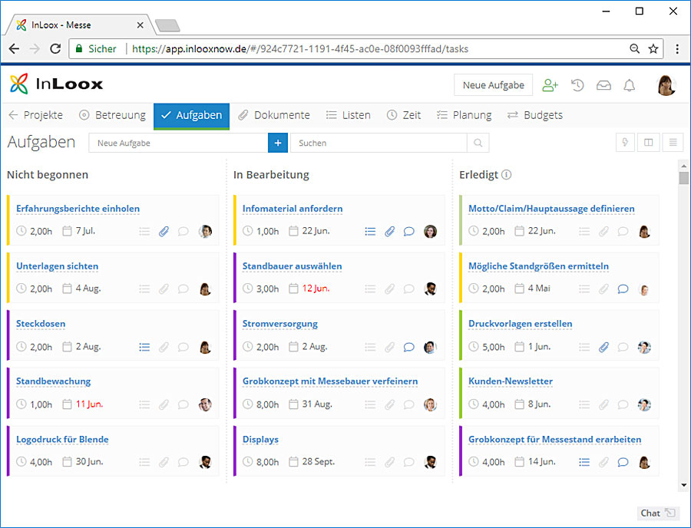The image size is (691, 528).
Task: Open the Standbauer auswählen task link
Action: coord(292,266)
